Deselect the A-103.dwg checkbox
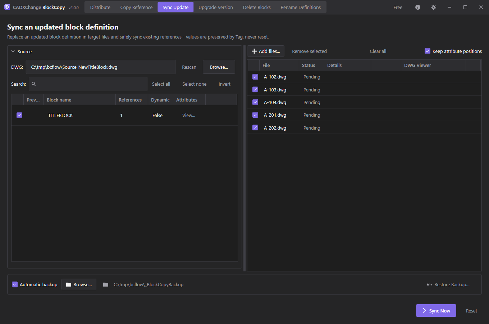This screenshot has height=324, width=489. pos(255,90)
